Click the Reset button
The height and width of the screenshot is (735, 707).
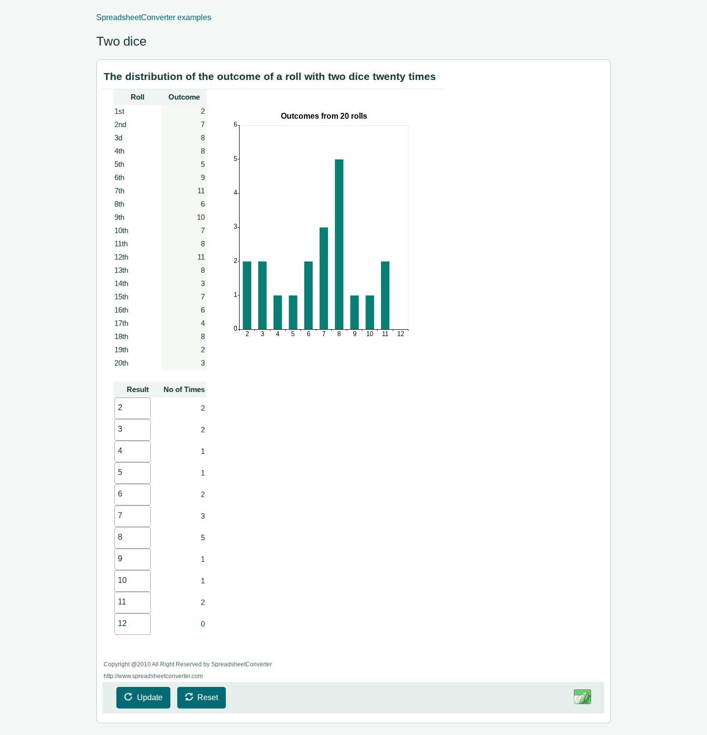pos(201,697)
